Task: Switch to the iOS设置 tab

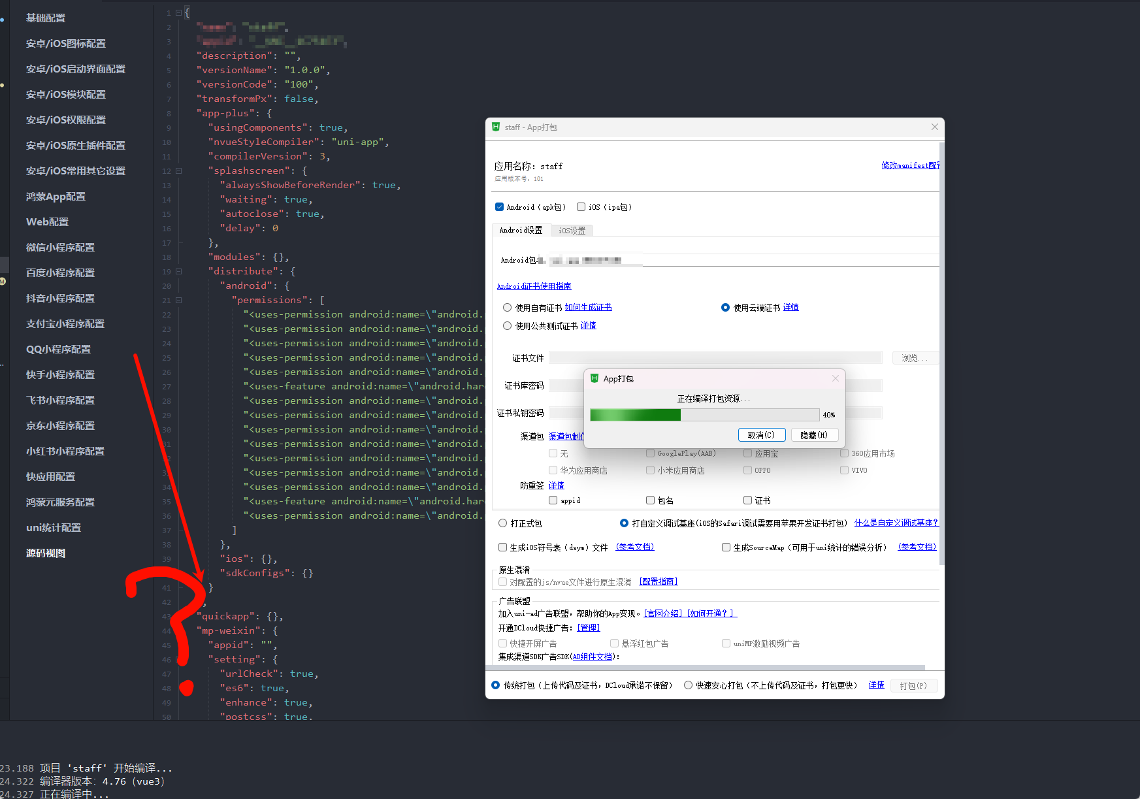Action: 572,231
